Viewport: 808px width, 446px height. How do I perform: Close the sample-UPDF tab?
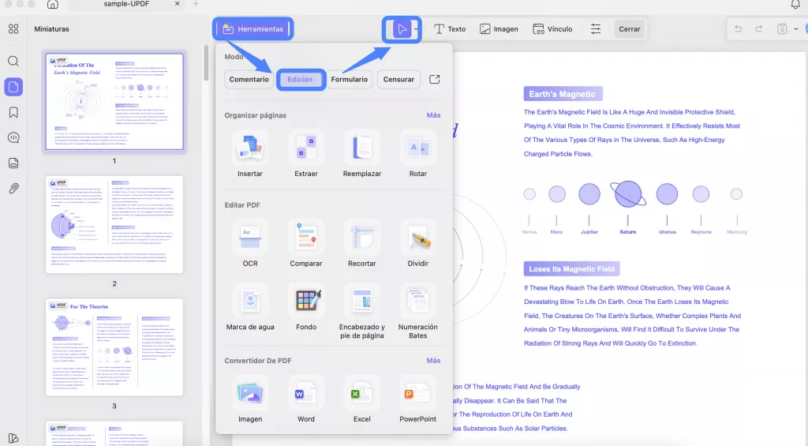tap(178, 4)
